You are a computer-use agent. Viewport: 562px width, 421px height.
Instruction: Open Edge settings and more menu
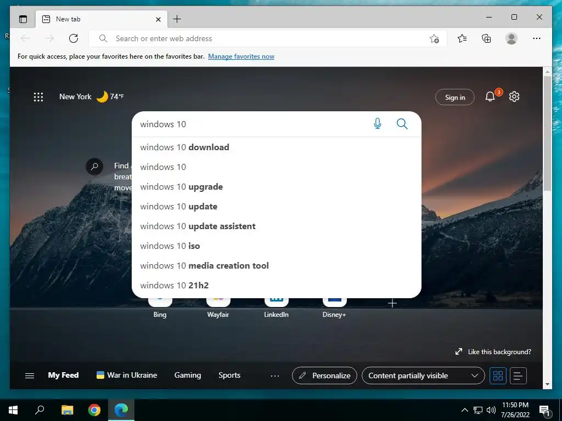tap(537, 38)
